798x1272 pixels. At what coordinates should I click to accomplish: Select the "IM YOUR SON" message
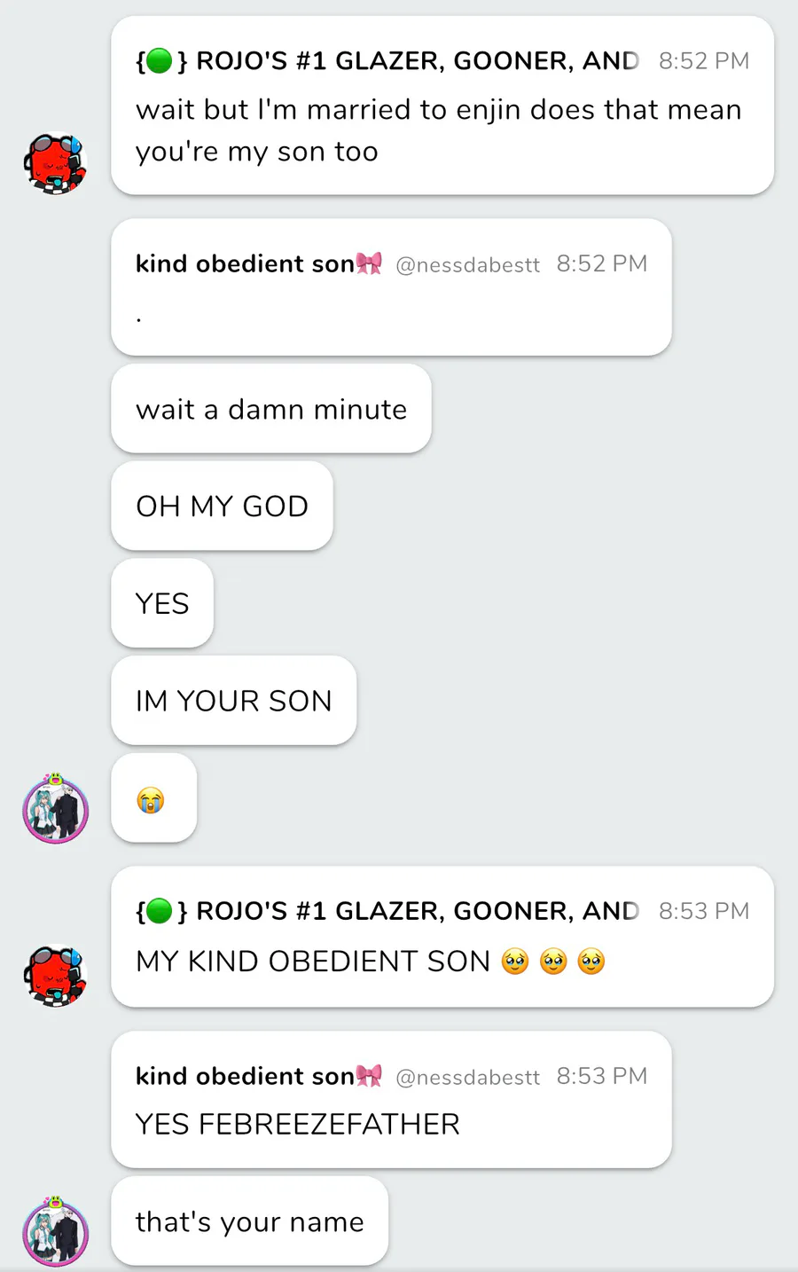click(x=234, y=701)
